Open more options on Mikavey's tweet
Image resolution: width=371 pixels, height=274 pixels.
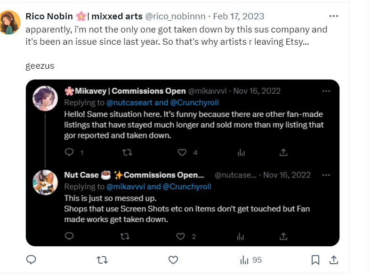click(326, 91)
